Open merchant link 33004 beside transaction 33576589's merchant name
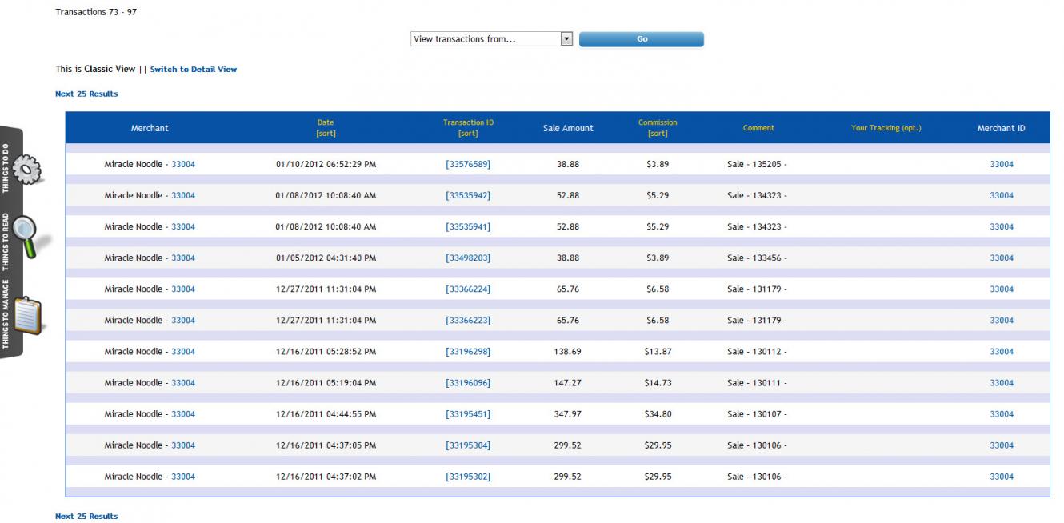Image resolution: width=1064 pixels, height=523 pixels. (x=183, y=164)
